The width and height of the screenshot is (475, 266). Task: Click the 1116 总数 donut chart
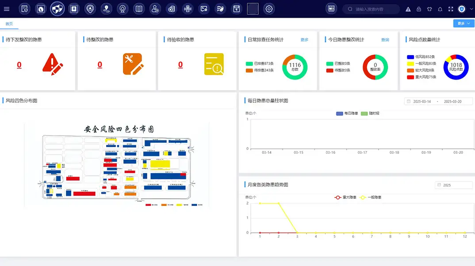point(295,67)
